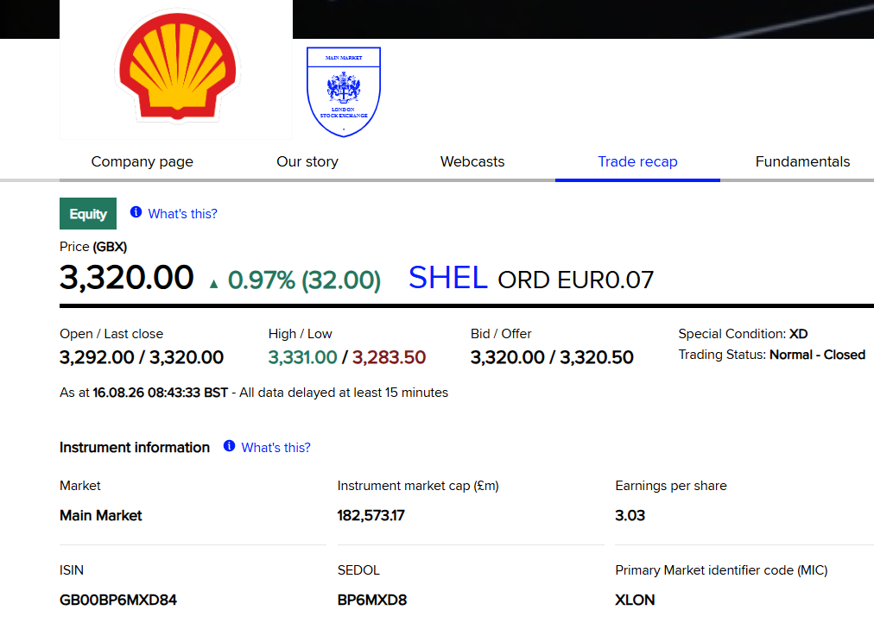
Task: Click the low price 3,283.50
Action: coord(389,357)
